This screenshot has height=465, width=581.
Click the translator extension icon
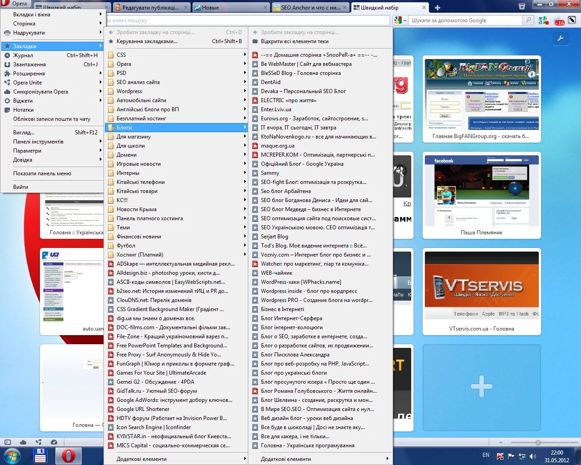[543, 20]
